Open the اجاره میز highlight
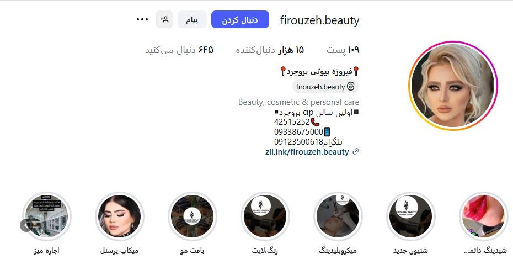 46,216
